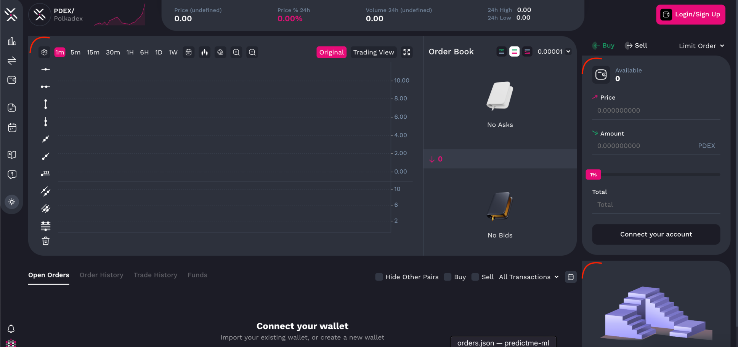
Task: Clear drawings with the trash bin icon
Action: (x=45, y=241)
